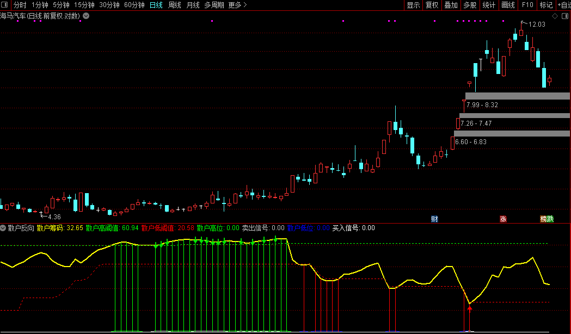
Task: Open the F10 company info button
Action: coord(527,5)
